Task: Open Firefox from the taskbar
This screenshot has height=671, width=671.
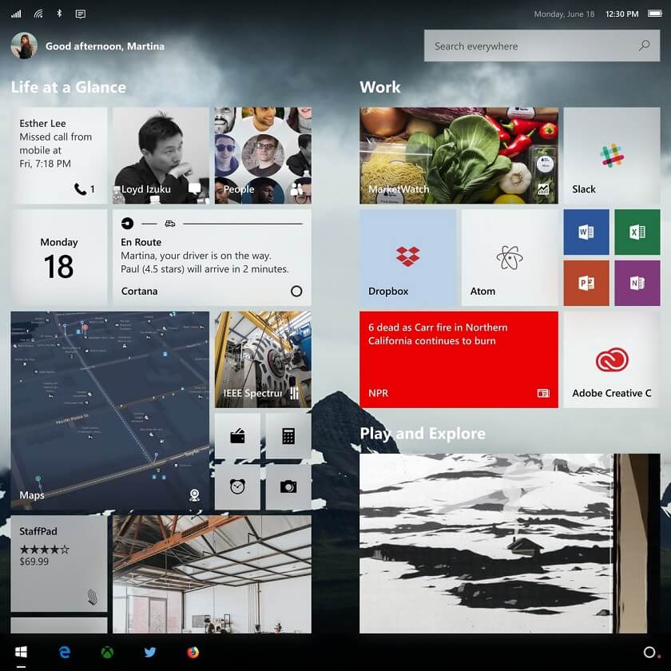Action: (193, 652)
